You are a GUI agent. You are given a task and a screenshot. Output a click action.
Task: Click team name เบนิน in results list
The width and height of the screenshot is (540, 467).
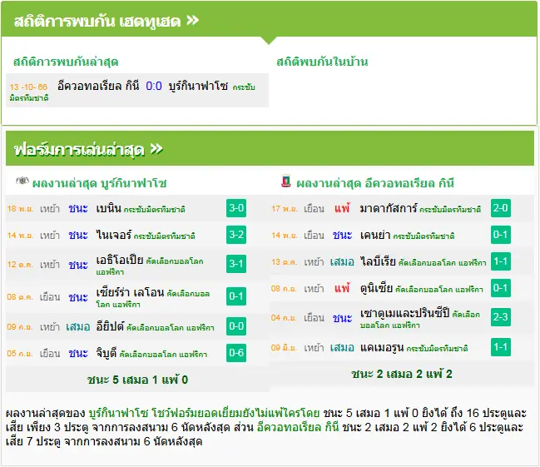(x=108, y=208)
